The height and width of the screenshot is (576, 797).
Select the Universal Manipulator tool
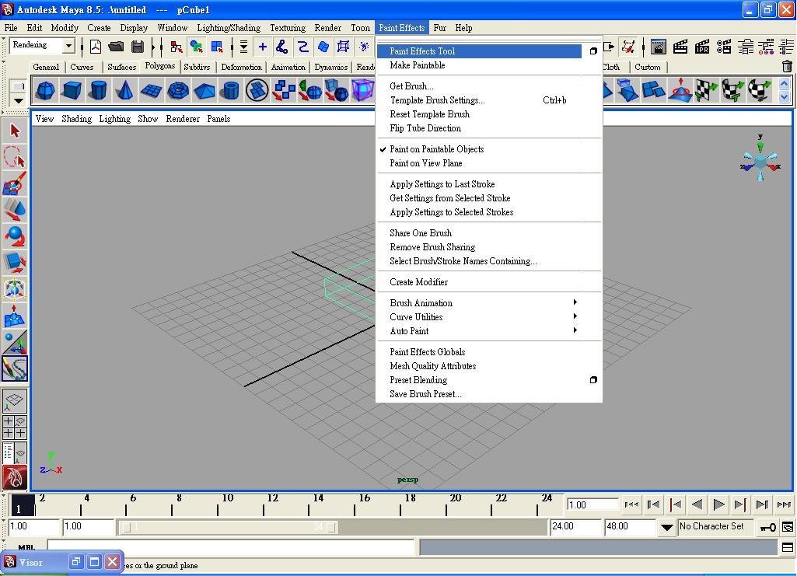click(x=15, y=289)
